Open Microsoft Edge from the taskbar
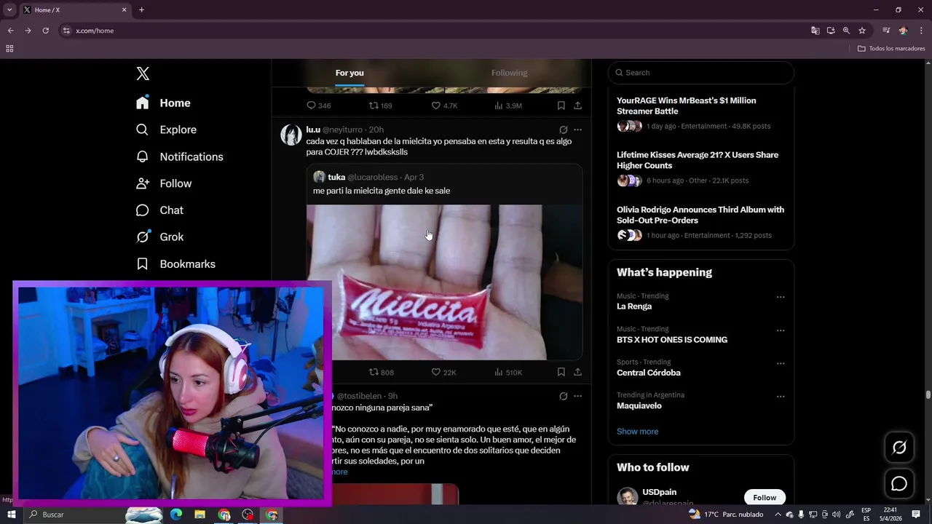Image resolution: width=932 pixels, height=524 pixels. point(176,515)
